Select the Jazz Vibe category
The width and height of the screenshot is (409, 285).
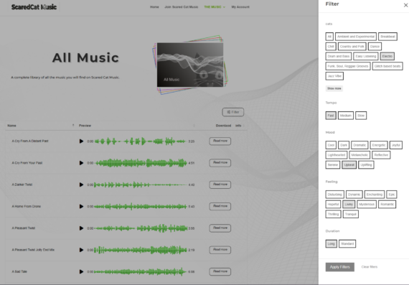(334, 76)
